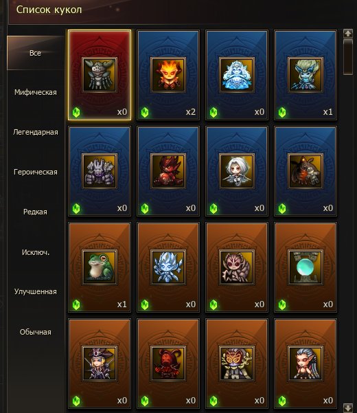Click the scroll down arrow button
This screenshot has height=413, width=357.
pyautogui.click(x=348, y=408)
